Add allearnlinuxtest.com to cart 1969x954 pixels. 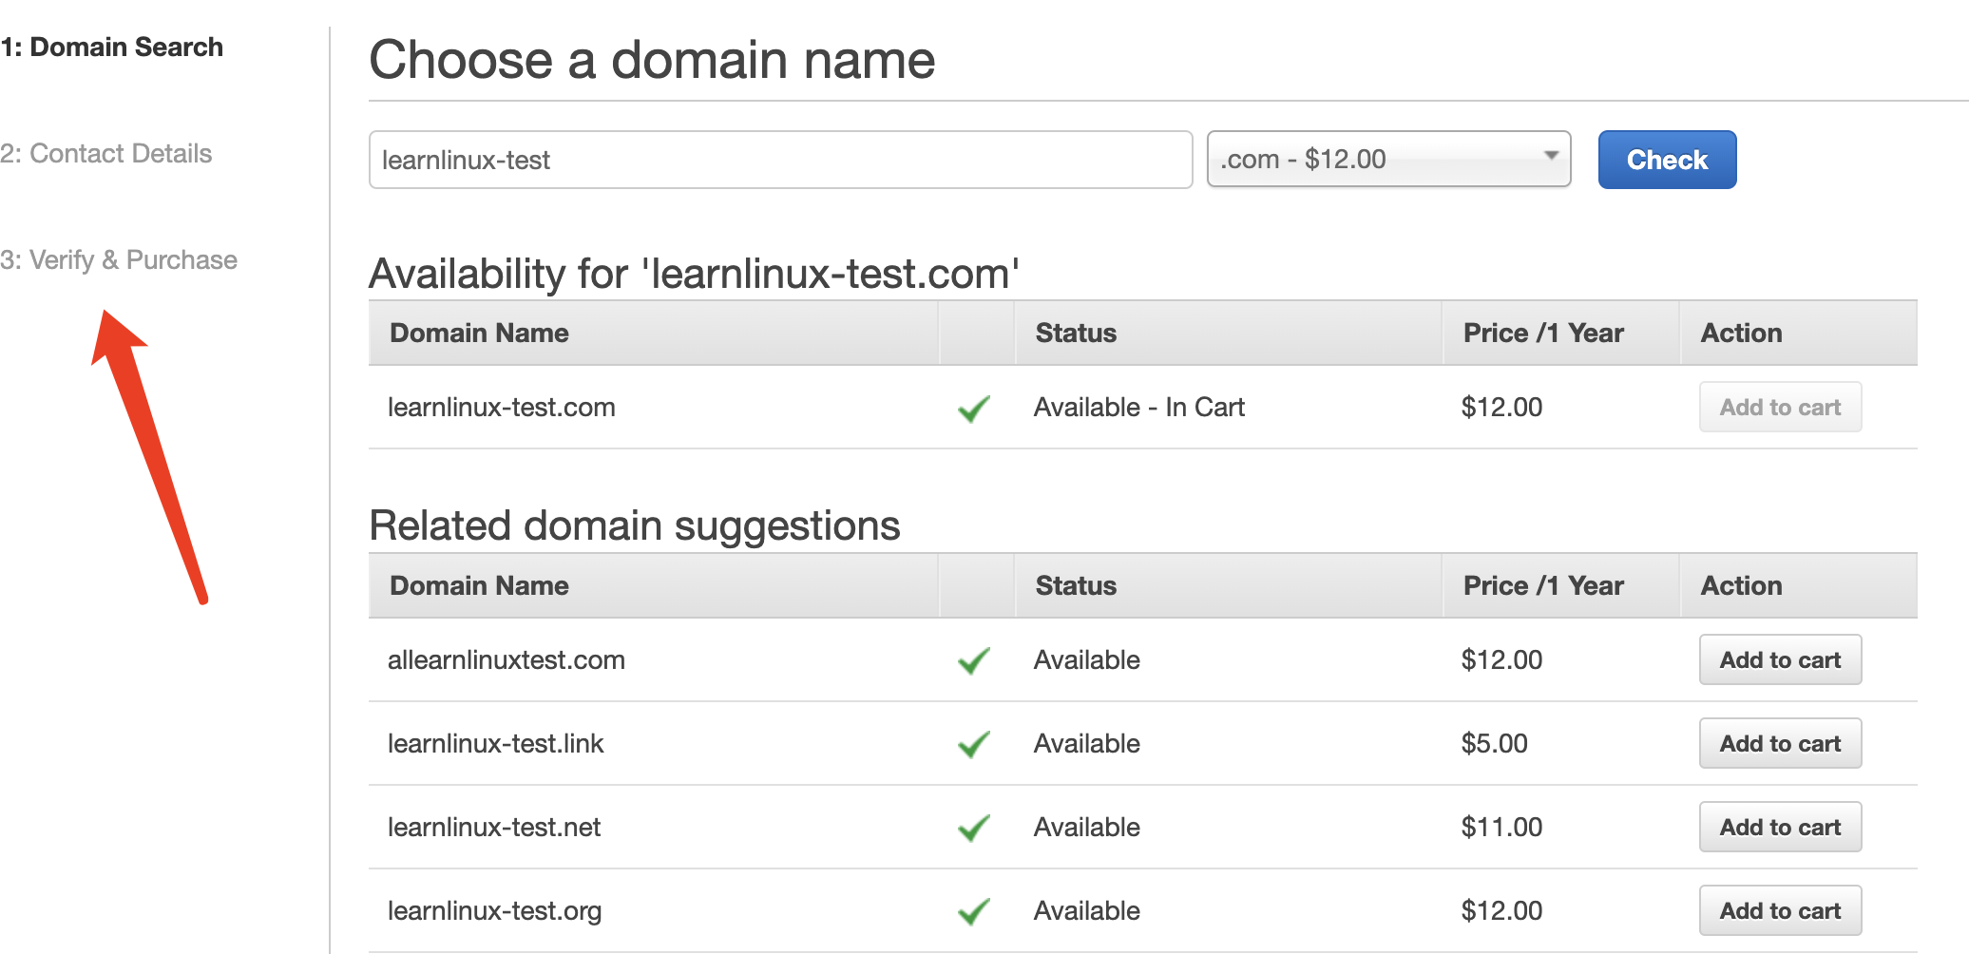pyautogui.click(x=1779, y=660)
